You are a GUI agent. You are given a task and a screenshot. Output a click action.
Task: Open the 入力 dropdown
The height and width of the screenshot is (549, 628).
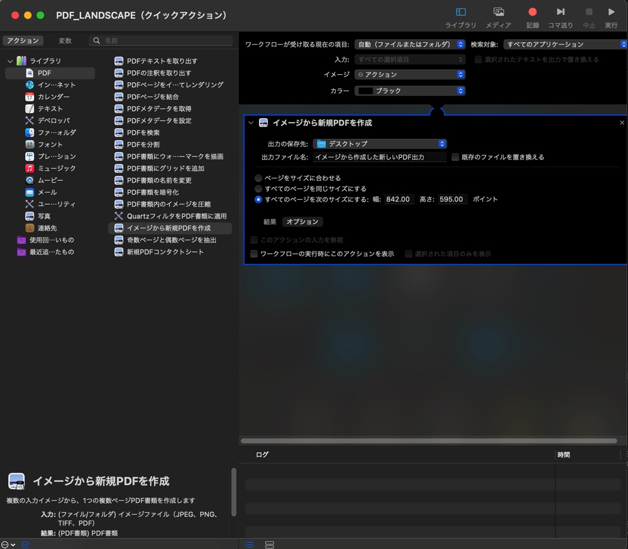(410, 60)
